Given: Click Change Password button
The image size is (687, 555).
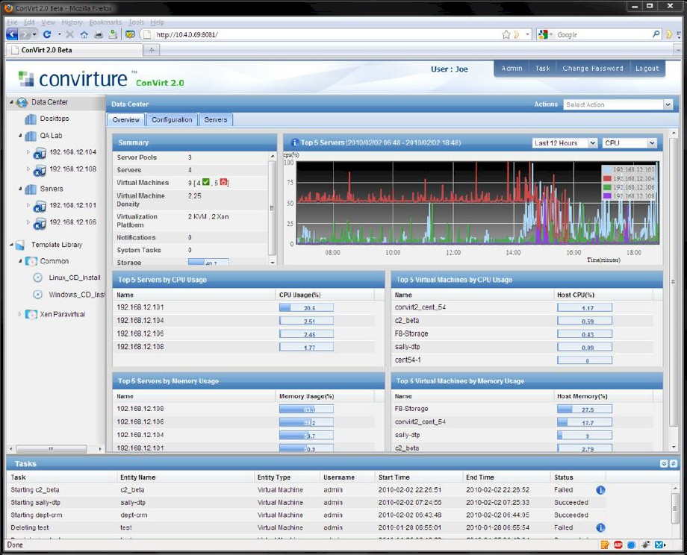Looking at the screenshot, I should [592, 69].
